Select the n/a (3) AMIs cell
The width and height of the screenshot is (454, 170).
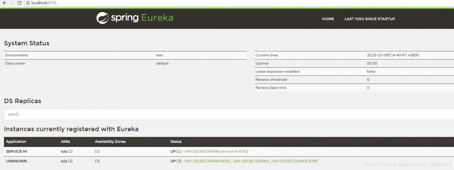pos(67,161)
